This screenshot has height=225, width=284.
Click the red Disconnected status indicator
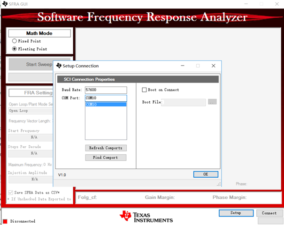coord(5,221)
